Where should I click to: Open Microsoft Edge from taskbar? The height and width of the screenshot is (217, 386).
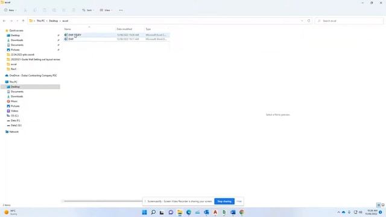click(189, 212)
